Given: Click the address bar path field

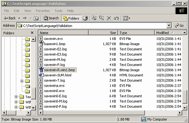Looking at the screenshot, I should tap(92, 26).
